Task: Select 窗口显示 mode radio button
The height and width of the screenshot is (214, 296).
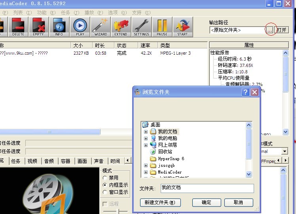Action: point(105,192)
